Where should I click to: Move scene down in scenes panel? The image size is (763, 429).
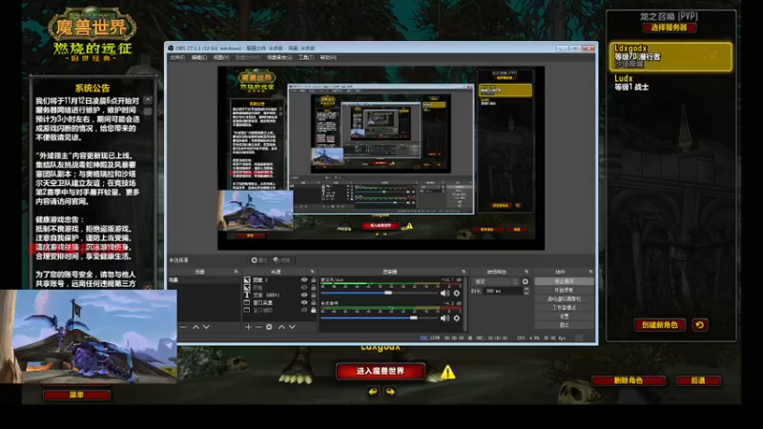click(206, 327)
